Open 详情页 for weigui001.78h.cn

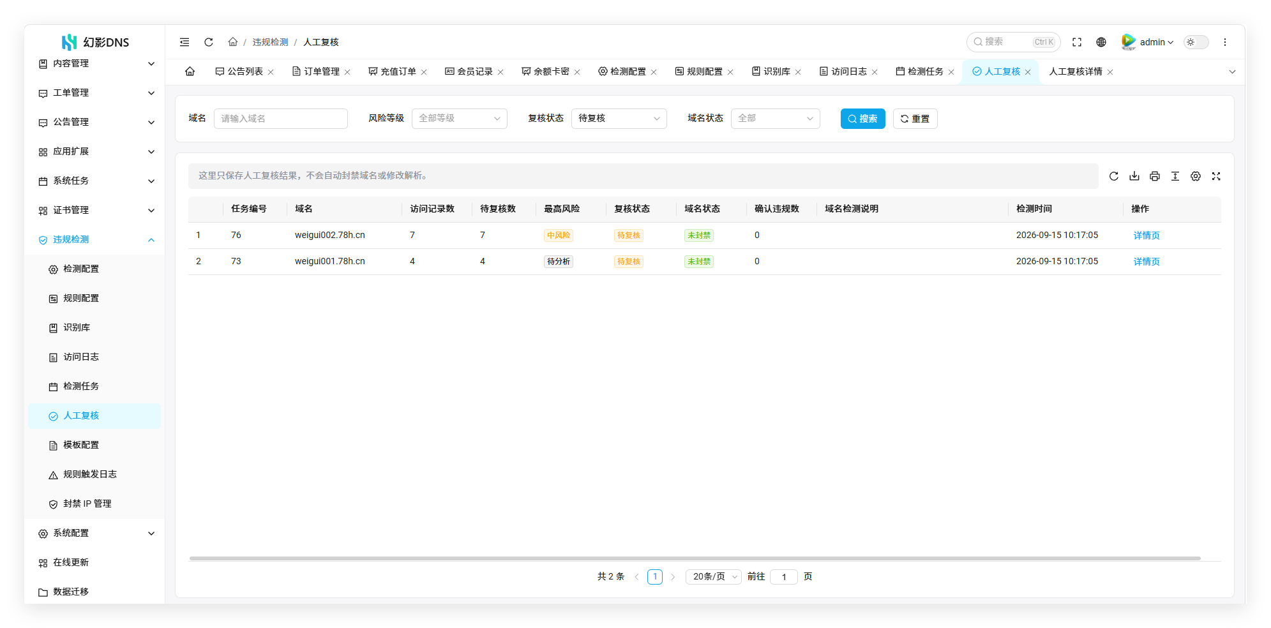coord(1147,262)
